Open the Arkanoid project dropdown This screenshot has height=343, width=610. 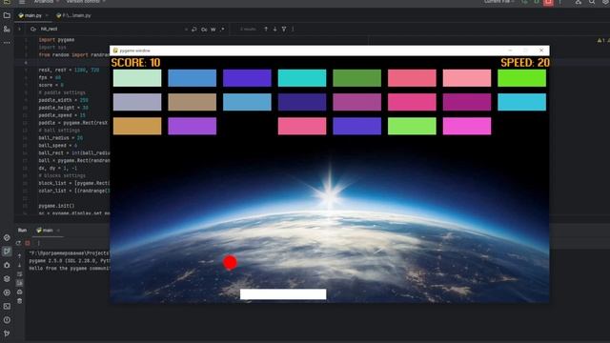click(46, 2)
